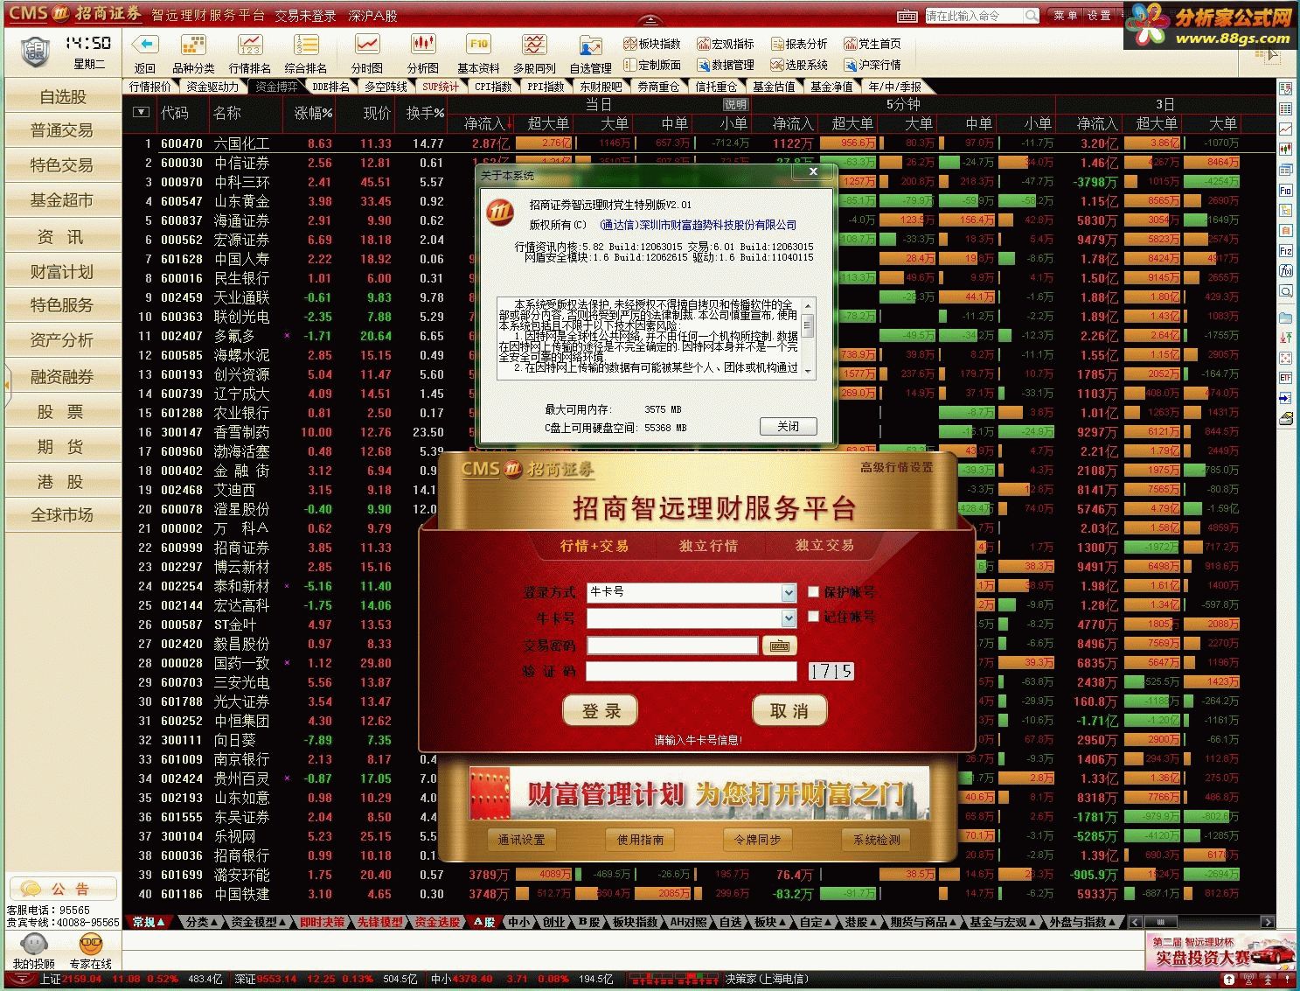
Task: Open 报表分析 toolbar item
Action: (x=799, y=44)
